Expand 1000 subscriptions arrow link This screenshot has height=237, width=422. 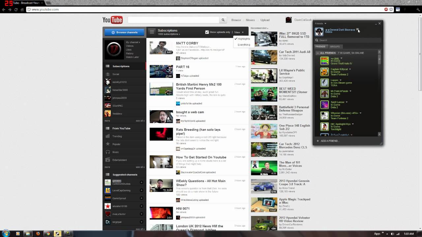(x=169, y=34)
